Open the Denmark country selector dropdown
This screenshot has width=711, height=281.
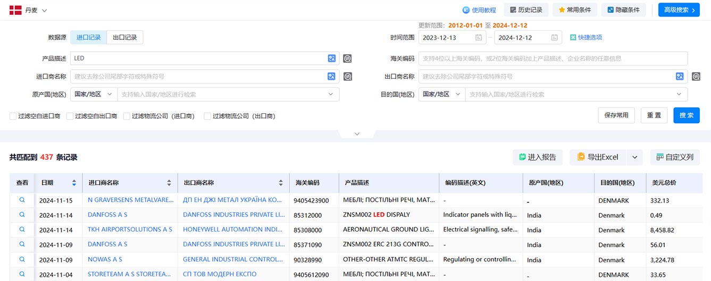coord(28,10)
